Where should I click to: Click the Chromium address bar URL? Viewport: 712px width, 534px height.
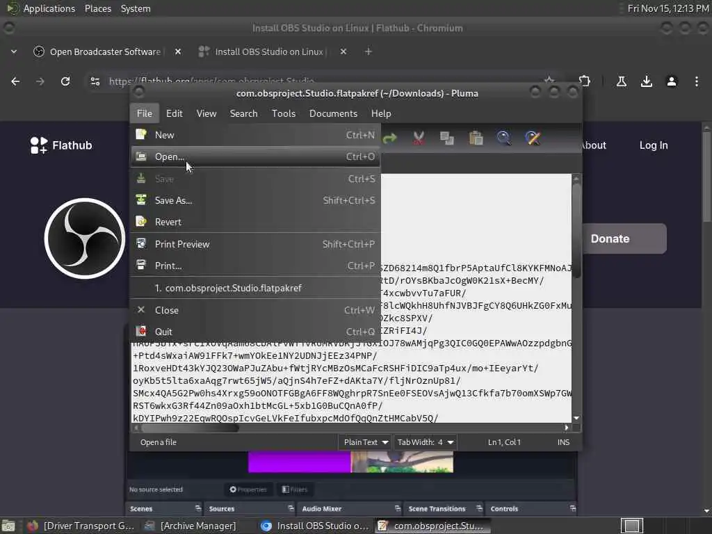click(211, 81)
